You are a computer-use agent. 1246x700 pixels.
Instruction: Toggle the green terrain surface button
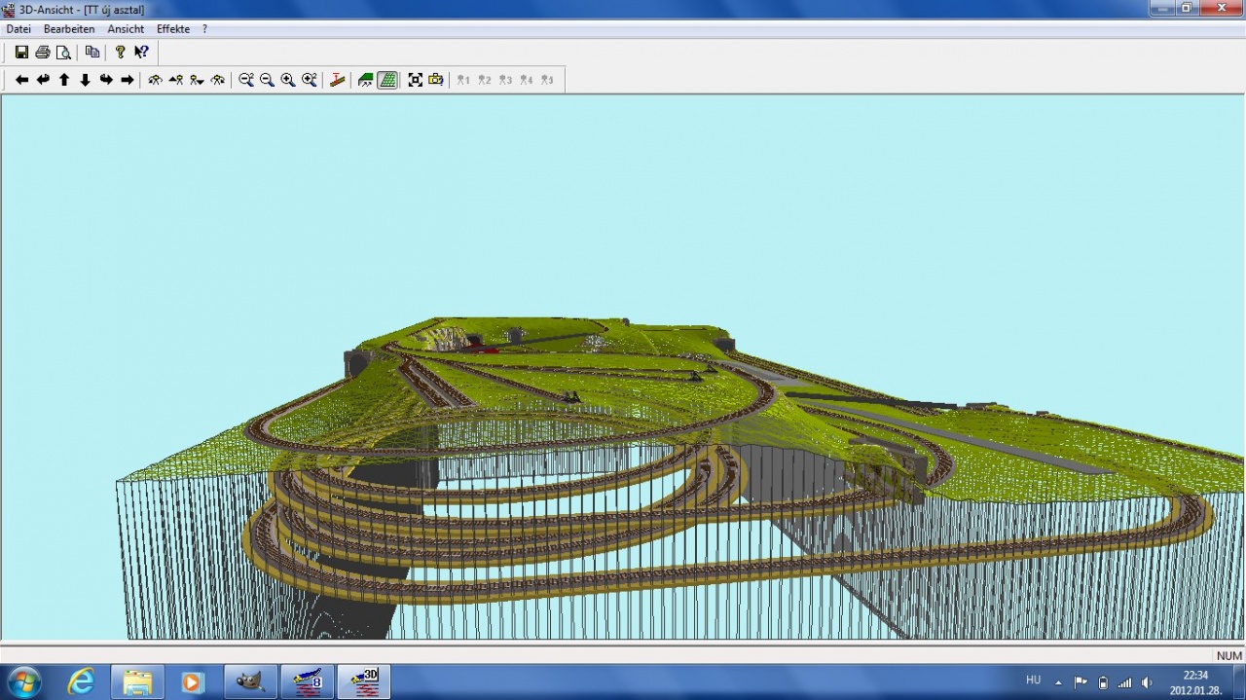click(366, 80)
